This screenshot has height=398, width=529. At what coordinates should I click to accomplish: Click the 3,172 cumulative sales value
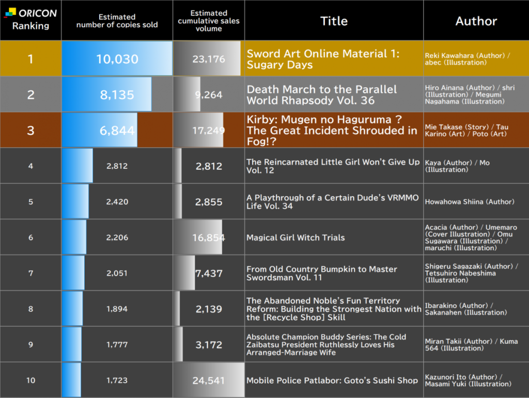[x=209, y=345]
